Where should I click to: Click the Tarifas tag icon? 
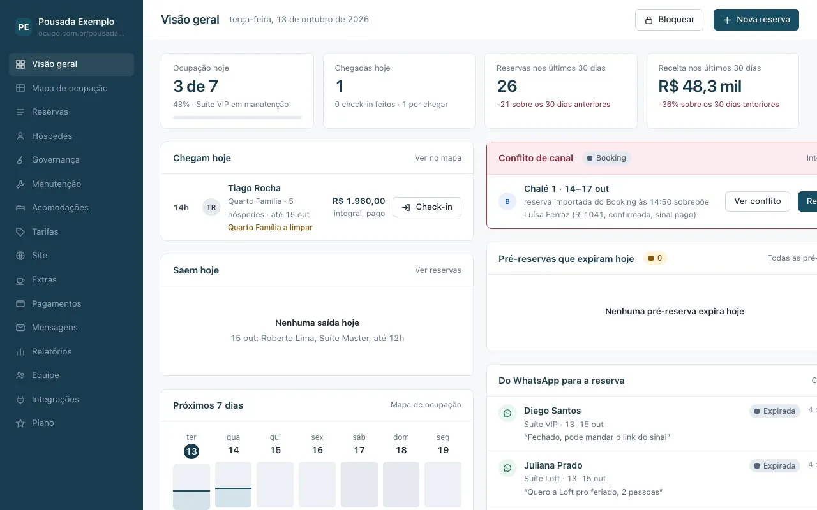pyautogui.click(x=20, y=231)
